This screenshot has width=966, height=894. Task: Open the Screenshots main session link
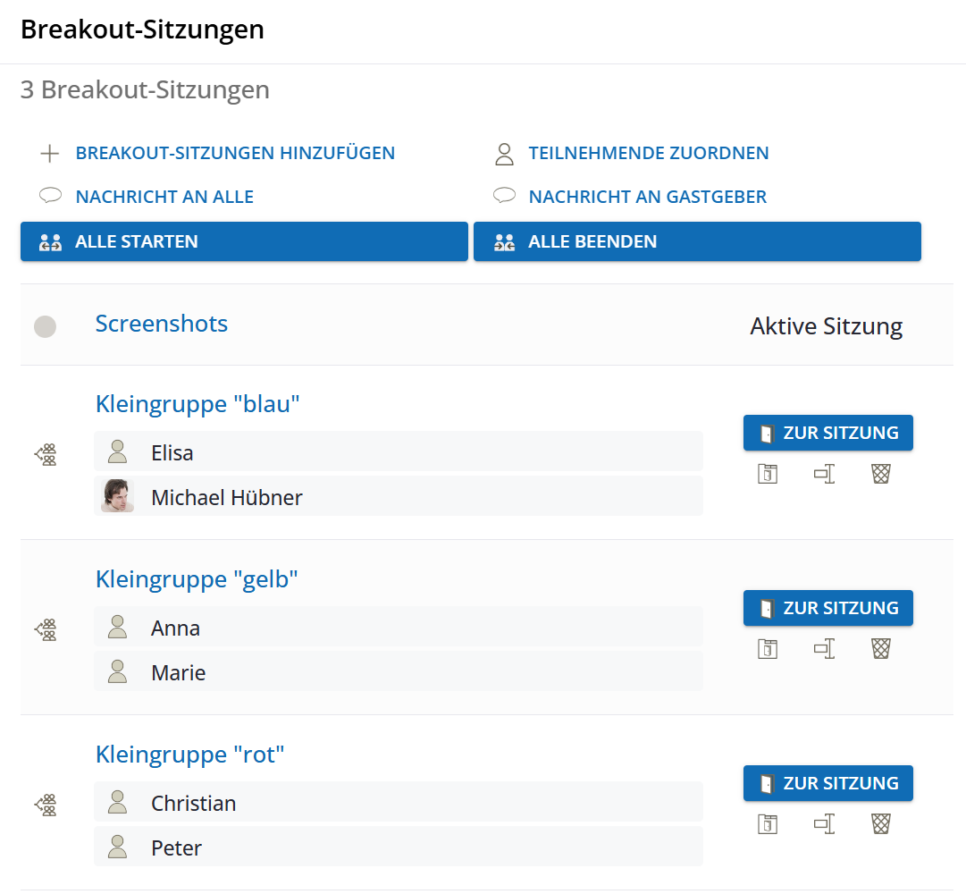coord(162,325)
